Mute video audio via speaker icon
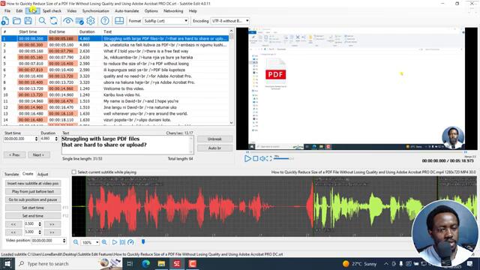Screen dimensions: 480x270 (x=262, y=158)
